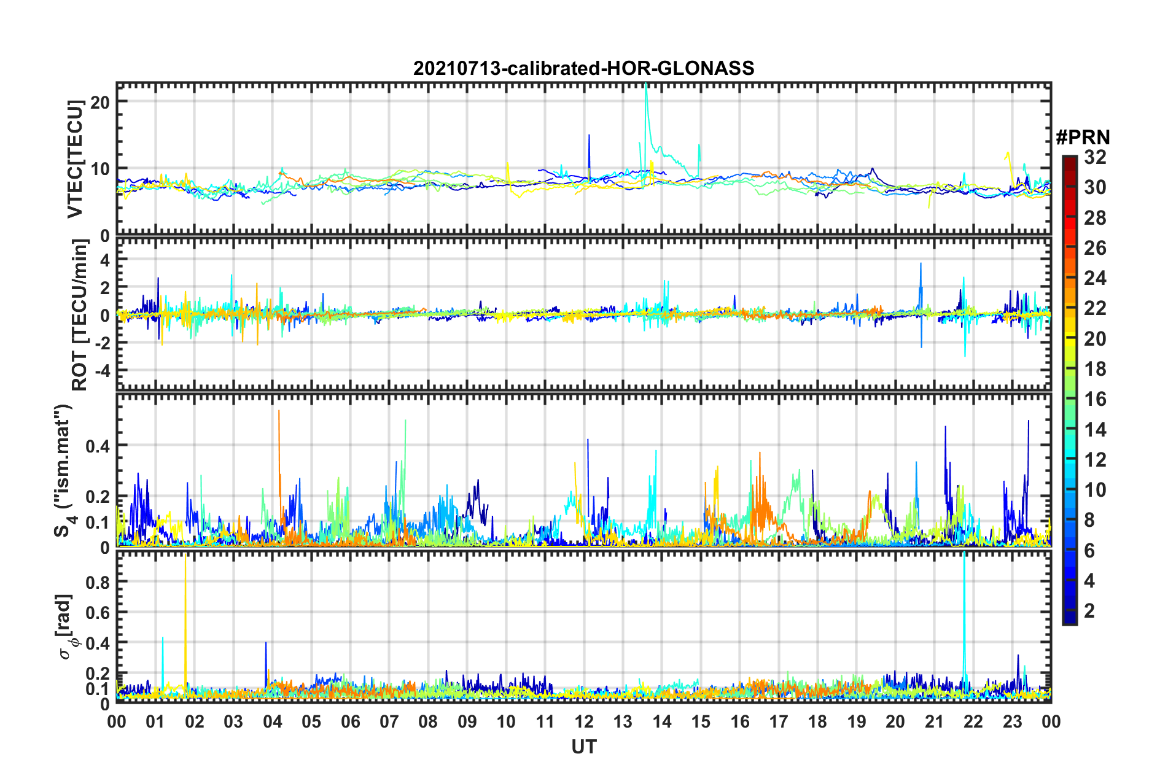Click the sigma-phi [rad] y-axis label
Screen dimensions: 1168x781
coord(66,626)
